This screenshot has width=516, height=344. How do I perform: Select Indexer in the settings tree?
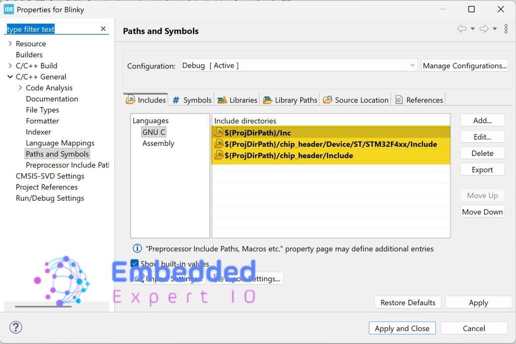pyautogui.click(x=38, y=132)
